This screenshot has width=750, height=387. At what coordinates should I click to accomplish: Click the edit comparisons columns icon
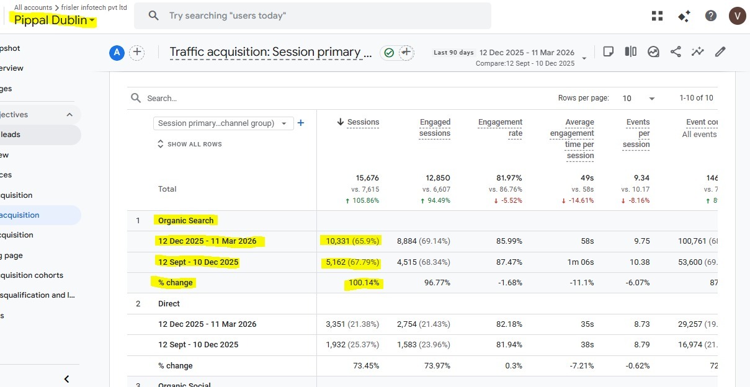pos(631,52)
